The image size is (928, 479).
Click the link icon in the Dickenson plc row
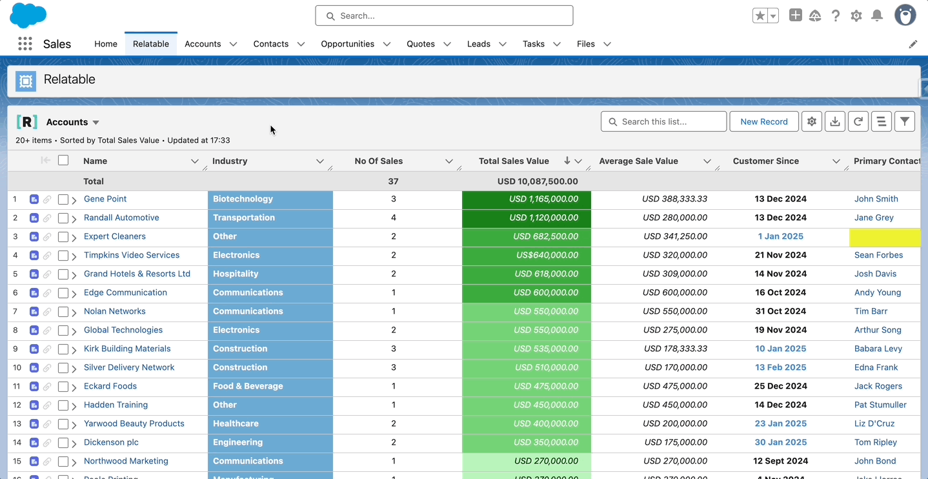[x=47, y=443]
